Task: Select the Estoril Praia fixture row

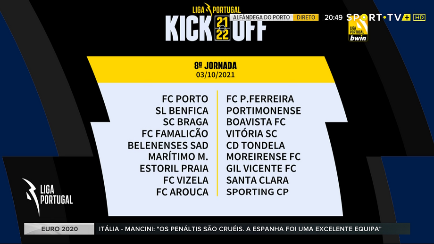Action: pos(174,169)
